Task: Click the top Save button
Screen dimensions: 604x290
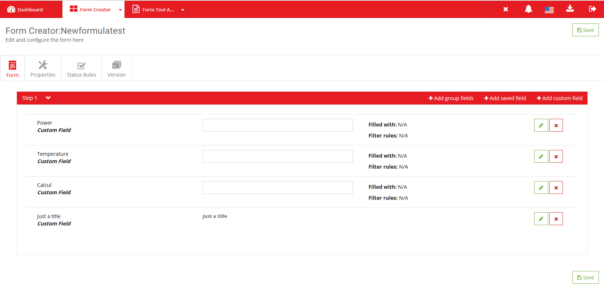Action: click(x=585, y=30)
